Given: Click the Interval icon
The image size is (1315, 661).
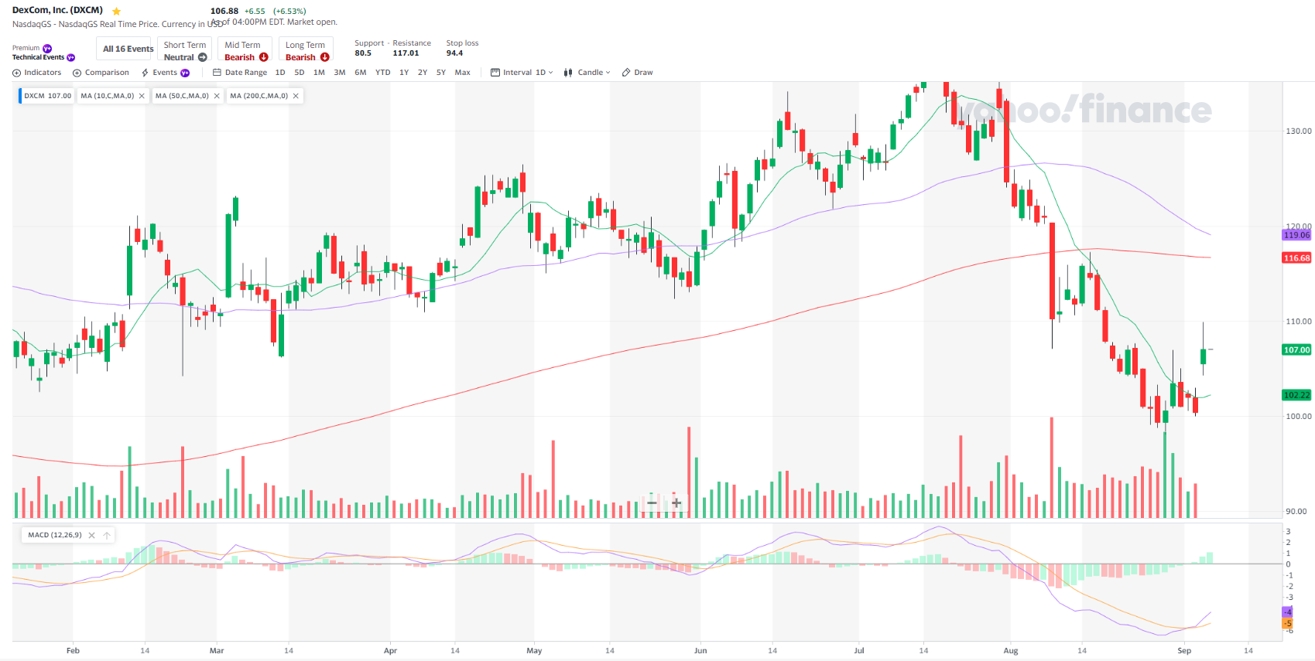Looking at the screenshot, I should tap(495, 73).
